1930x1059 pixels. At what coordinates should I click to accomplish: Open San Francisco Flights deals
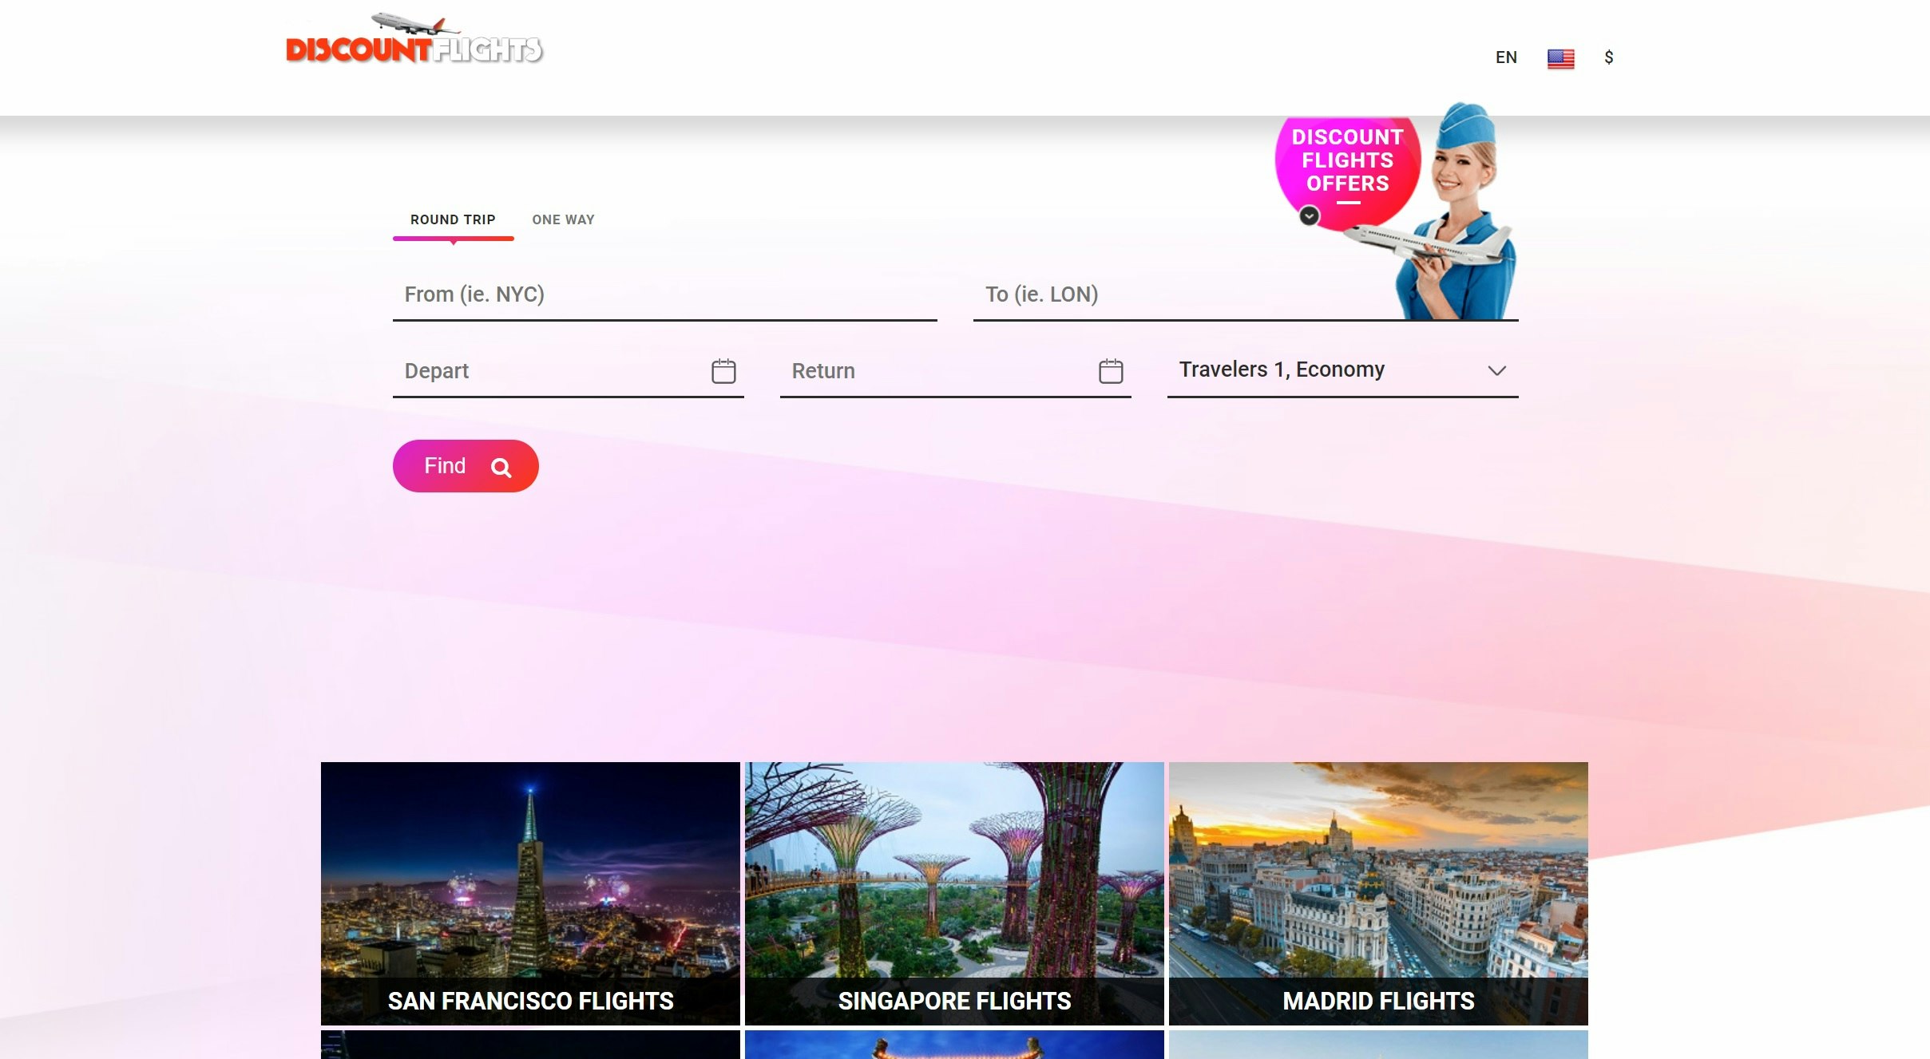(x=529, y=894)
